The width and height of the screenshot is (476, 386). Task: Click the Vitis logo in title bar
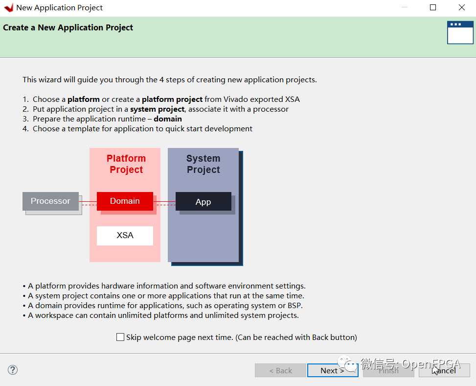click(9, 8)
